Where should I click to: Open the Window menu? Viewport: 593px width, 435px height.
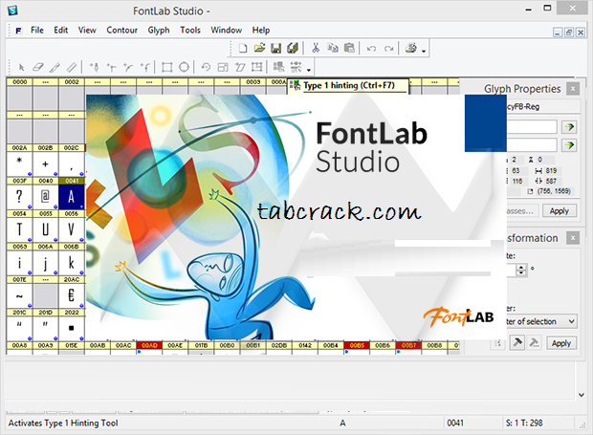point(226,31)
